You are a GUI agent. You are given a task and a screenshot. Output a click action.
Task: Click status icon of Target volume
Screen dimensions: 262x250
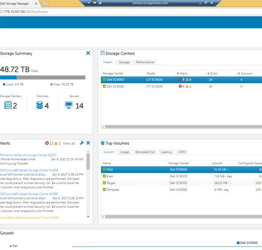pos(104,183)
